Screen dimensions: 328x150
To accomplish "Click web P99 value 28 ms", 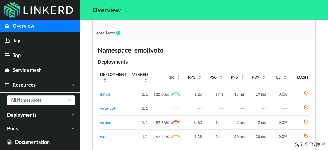I will (x=261, y=137).
